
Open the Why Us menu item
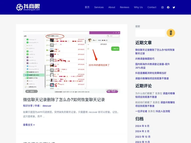(x=138, y=7)
